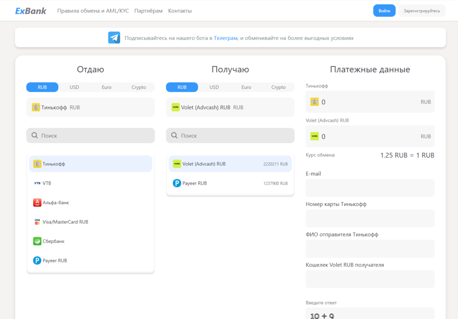Click the exchange rate 1.25 RUB = 1 RUB
The image size is (458, 319).
tap(407, 155)
